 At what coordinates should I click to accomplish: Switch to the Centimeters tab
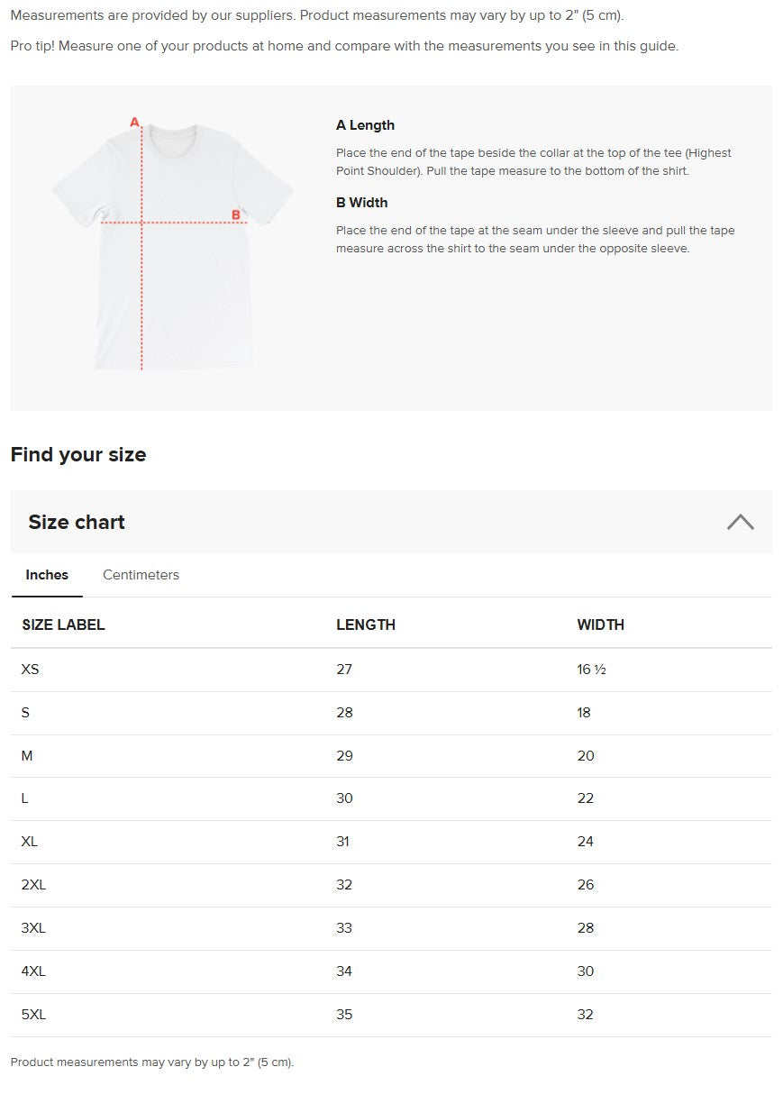(141, 575)
